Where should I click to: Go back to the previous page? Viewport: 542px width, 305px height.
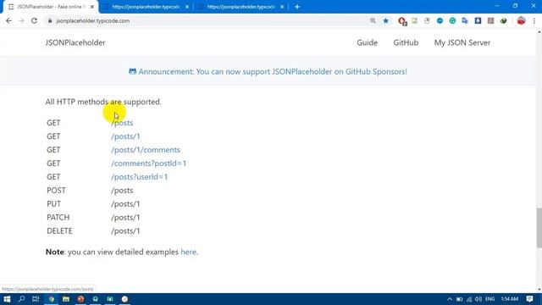[x=8, y=20]
